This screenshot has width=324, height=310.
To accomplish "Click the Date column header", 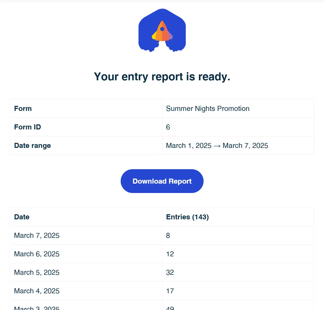I will click(x=22, y=217).
